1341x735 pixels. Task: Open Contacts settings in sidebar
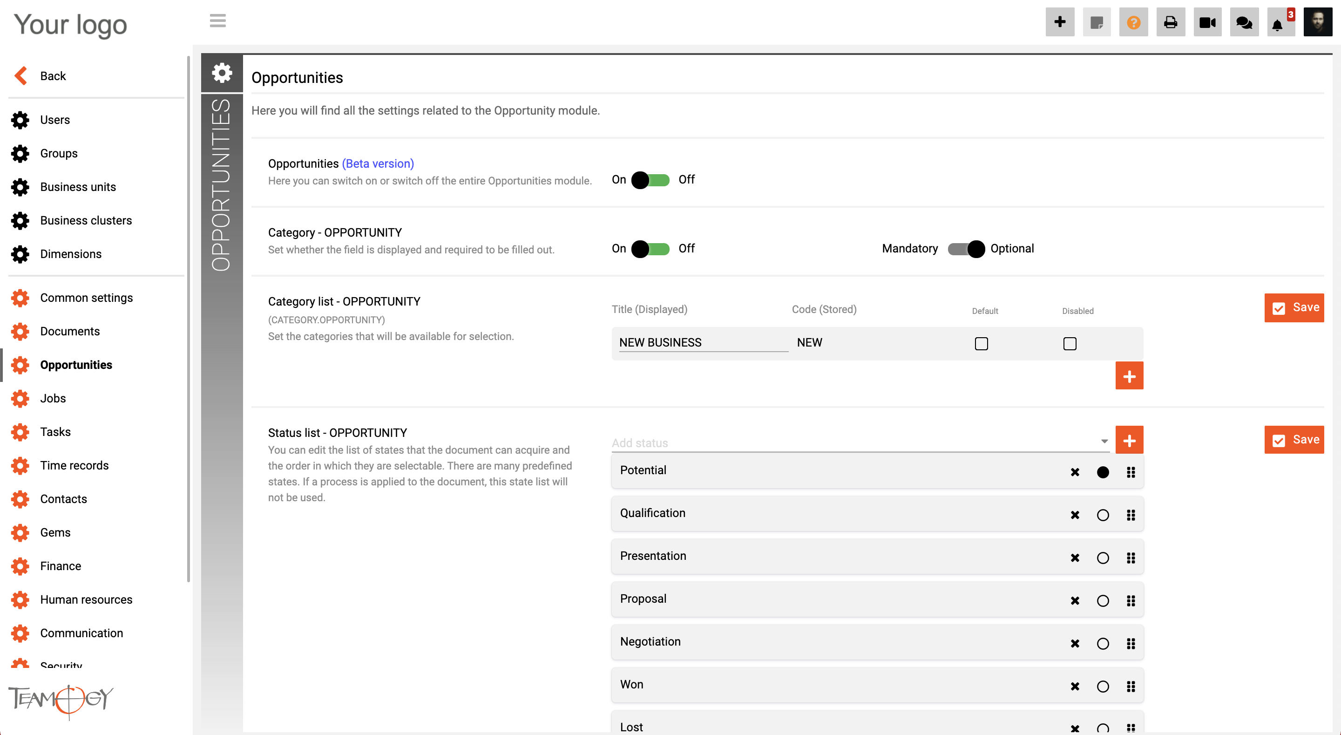coord(63,499)
